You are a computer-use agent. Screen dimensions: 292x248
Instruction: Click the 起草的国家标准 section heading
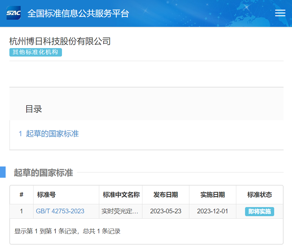tap(44, 173)
